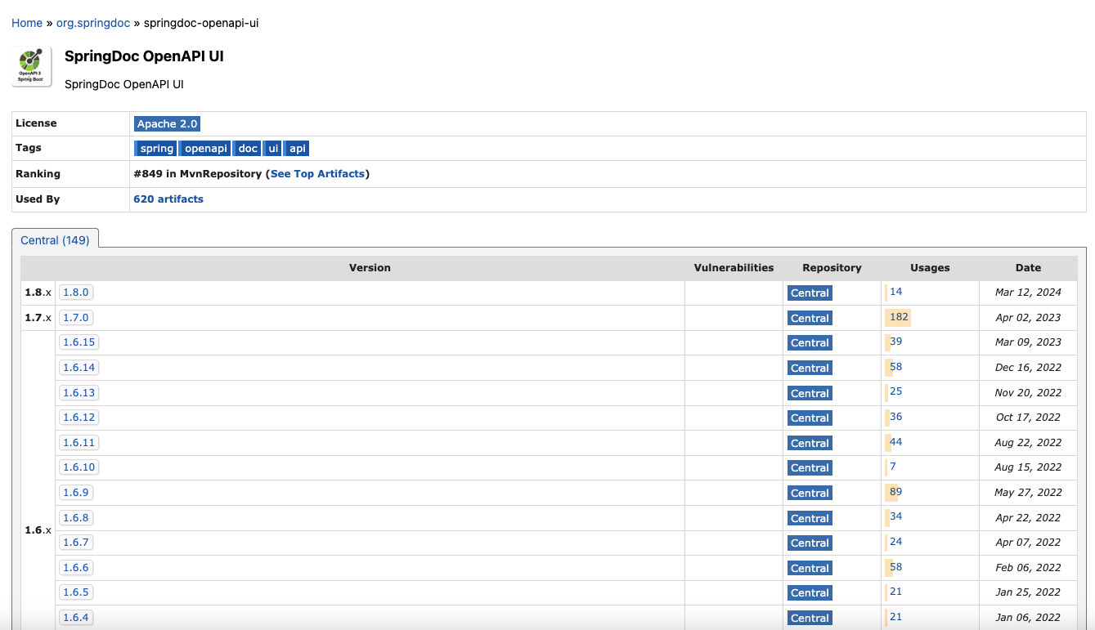
Task: Click the Repository column header
Action: [x=832, y=268]
